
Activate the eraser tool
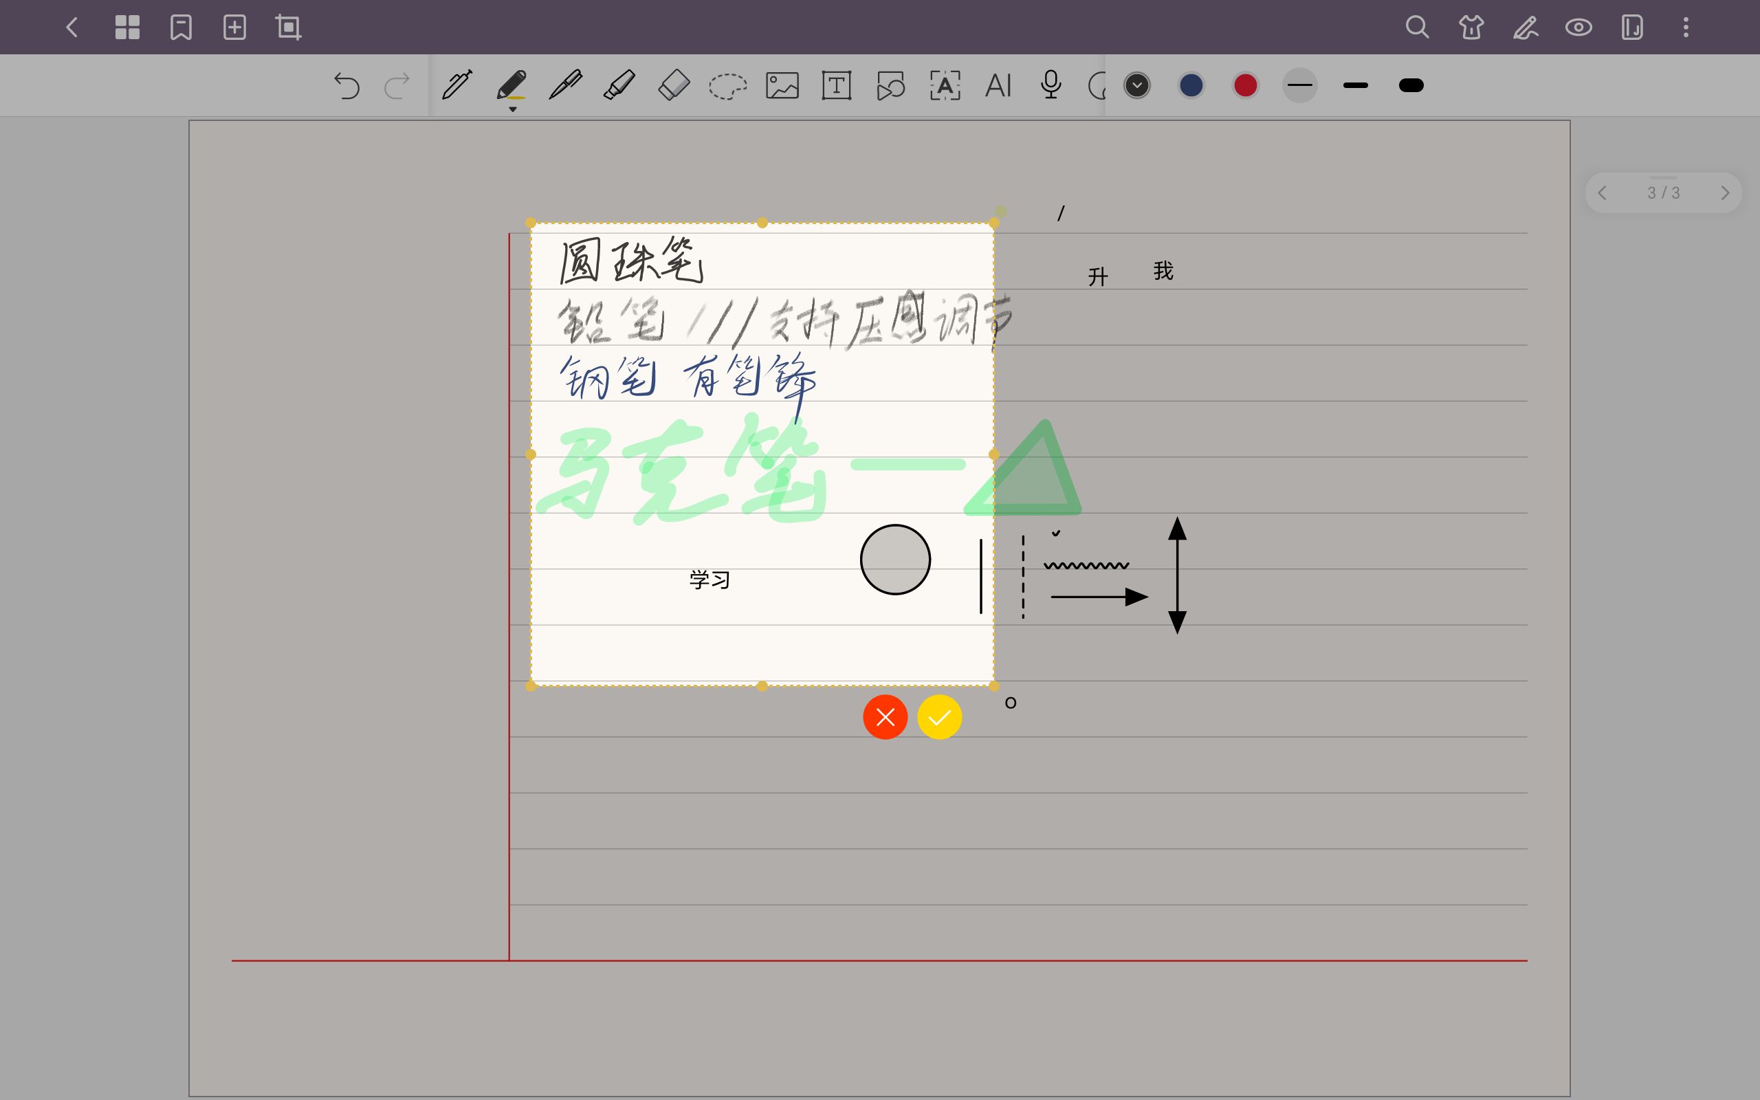(674, 85)
